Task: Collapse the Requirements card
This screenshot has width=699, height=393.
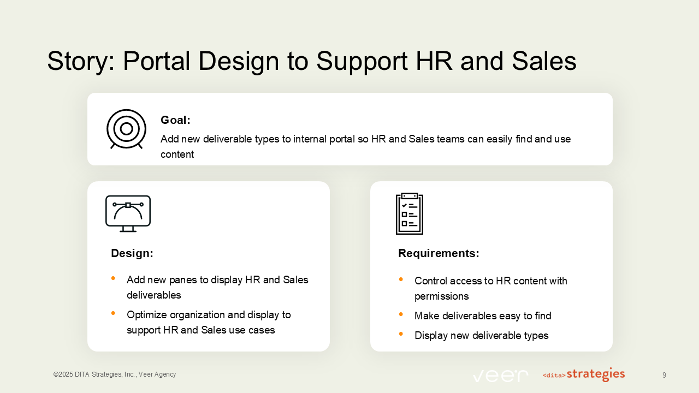Action: 491,266
